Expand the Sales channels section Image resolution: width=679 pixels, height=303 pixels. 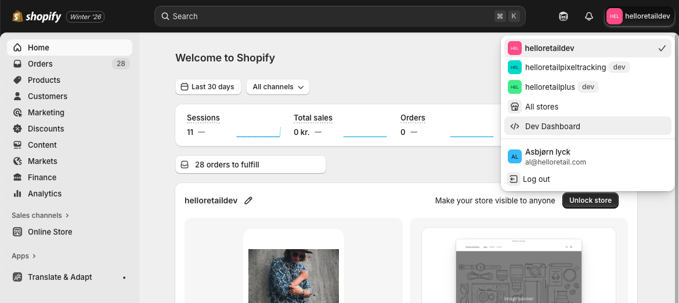coord(40,216)
